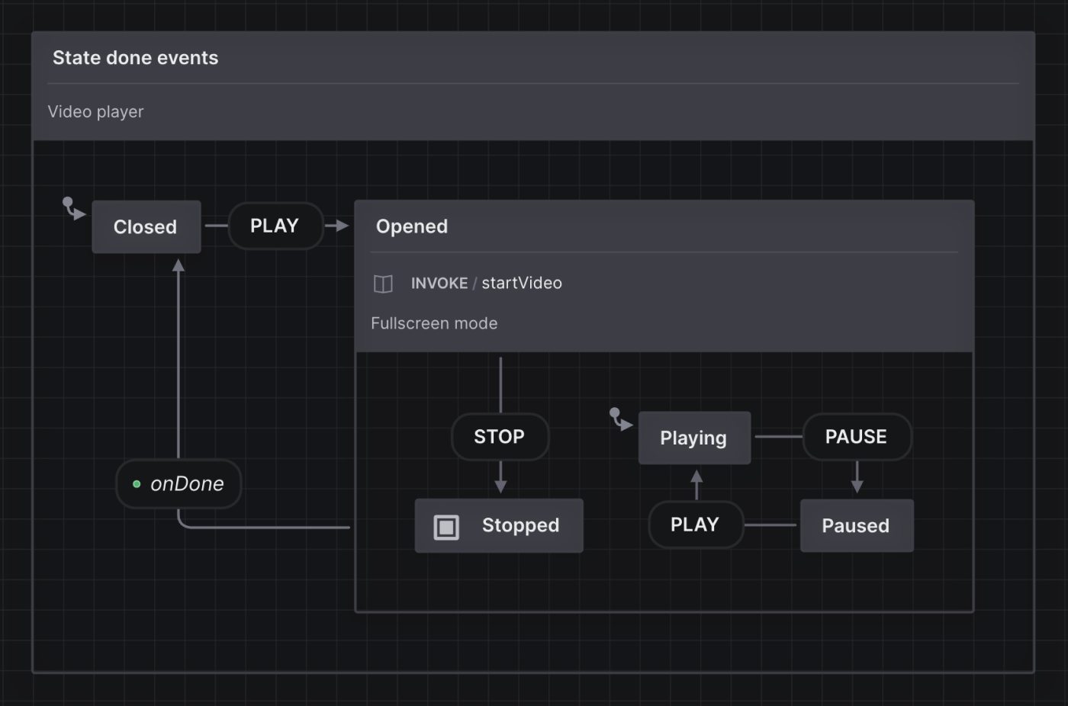The height and width of the screenshot is (706, 1068).
Task: Click the Fullscreen mode description text
Action: (x=434, y=323)
